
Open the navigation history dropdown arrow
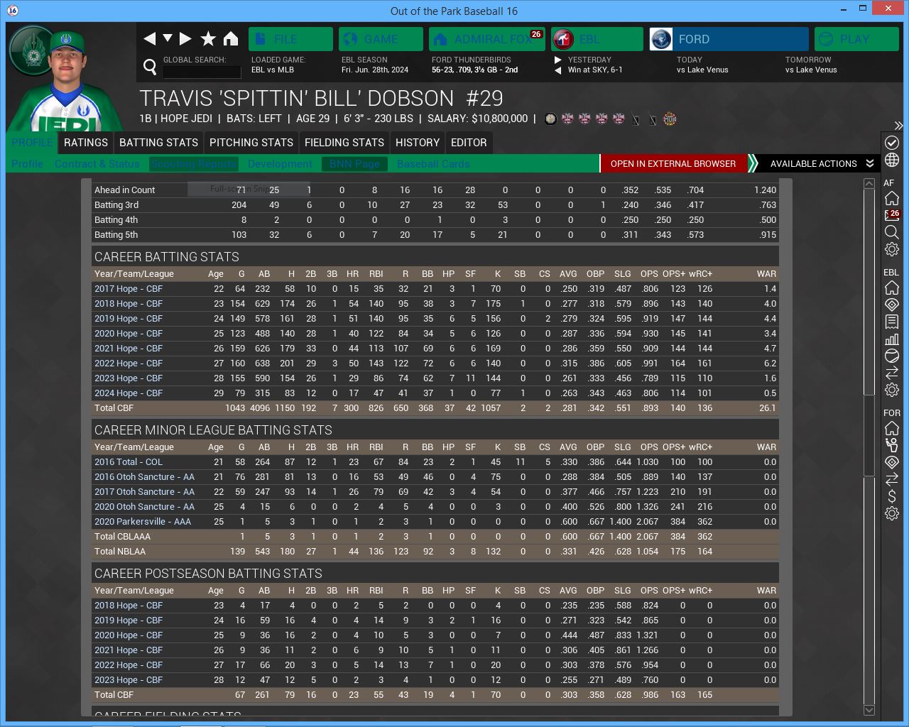[x=168, y=38]
